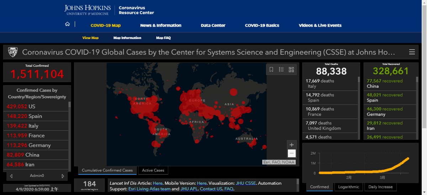
Task: Select the Map FAQ sub-tab
Action: 163,38
